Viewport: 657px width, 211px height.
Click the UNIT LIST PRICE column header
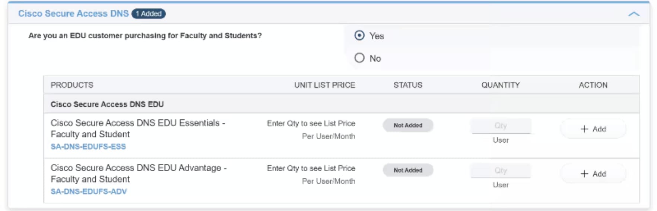[324, 85]
